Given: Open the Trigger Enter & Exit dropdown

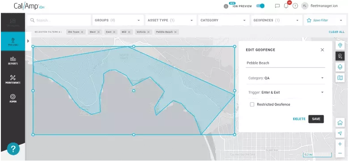Looking at the screenshot, I should click(x=286, y=92).
